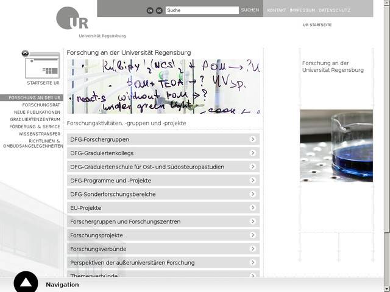Click into the Suche search field
Screen dimensions: 390x292
(202, 10)
